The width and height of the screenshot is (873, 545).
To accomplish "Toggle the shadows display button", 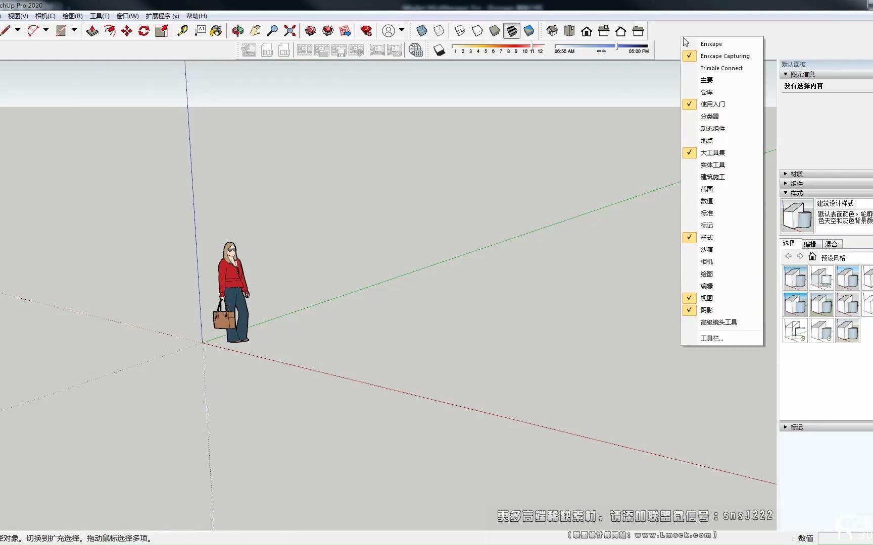I will [439, 50].
